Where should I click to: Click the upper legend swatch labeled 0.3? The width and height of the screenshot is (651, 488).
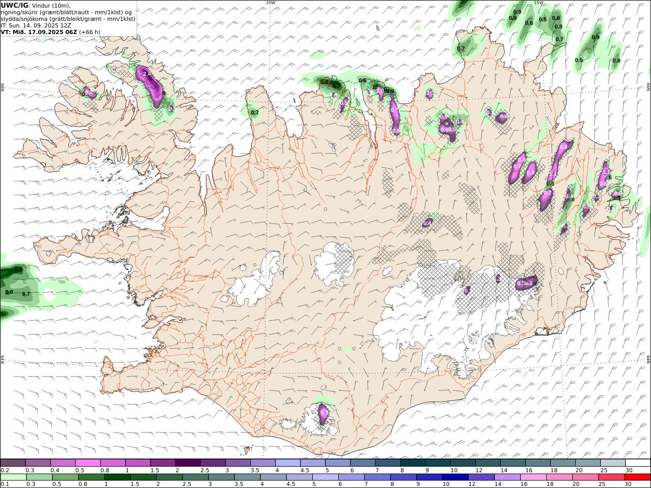38,463
